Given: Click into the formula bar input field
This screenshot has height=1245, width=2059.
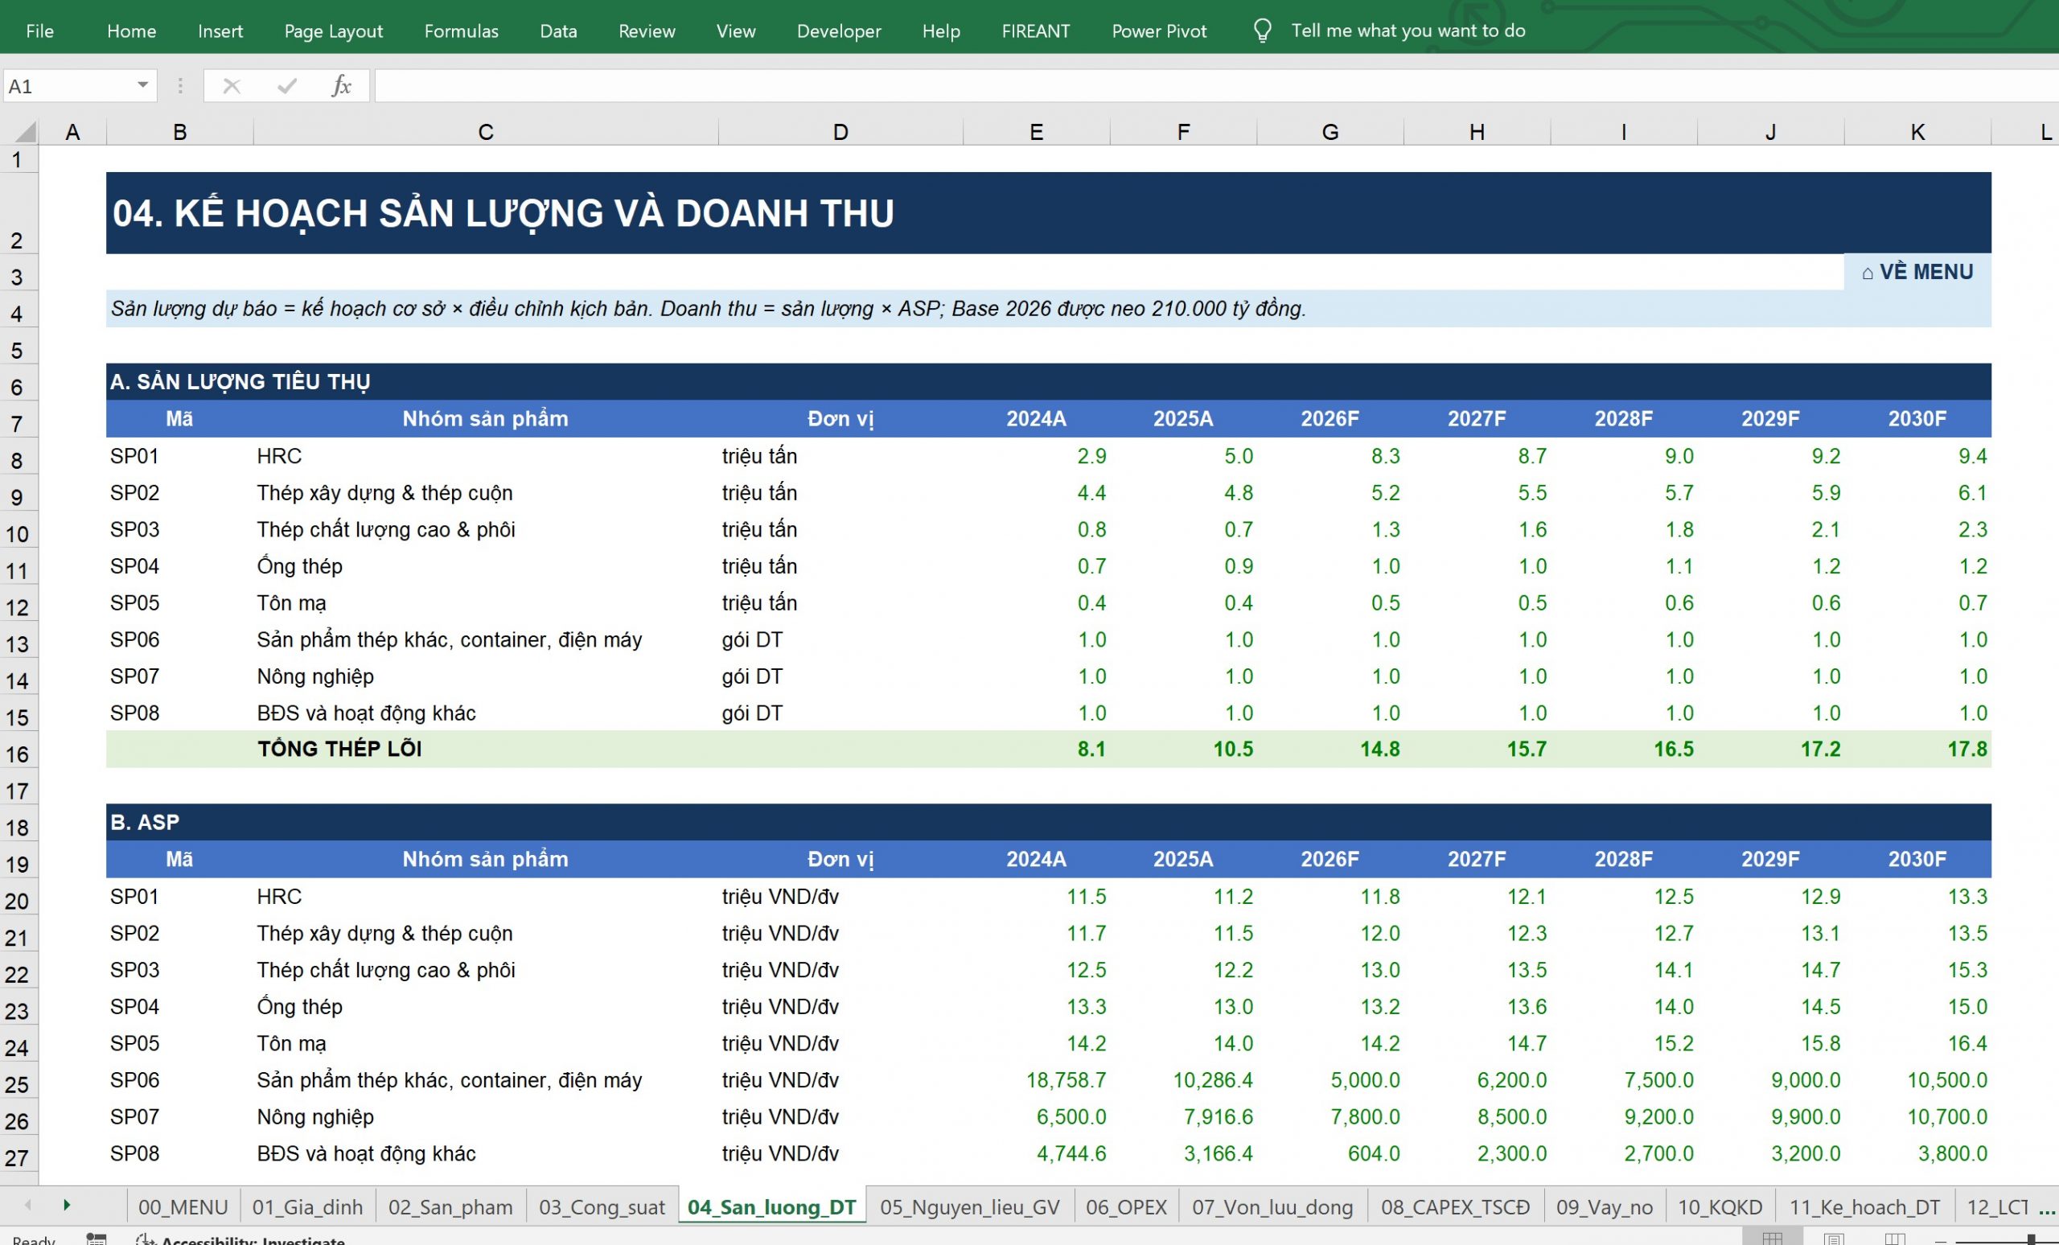Looking at the screenshot, I should [1216, 86].
